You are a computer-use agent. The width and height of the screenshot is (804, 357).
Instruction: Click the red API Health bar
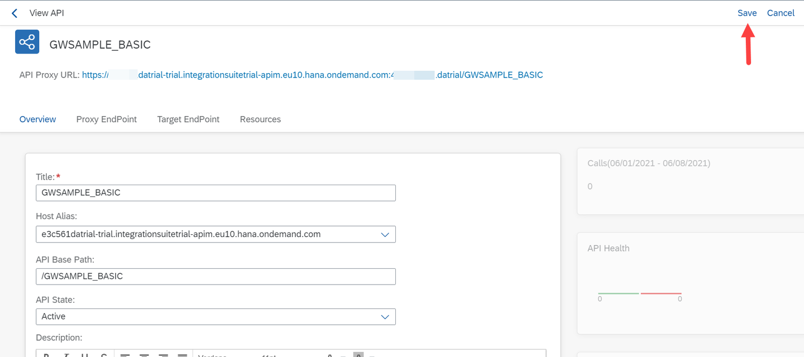[661, 293]
